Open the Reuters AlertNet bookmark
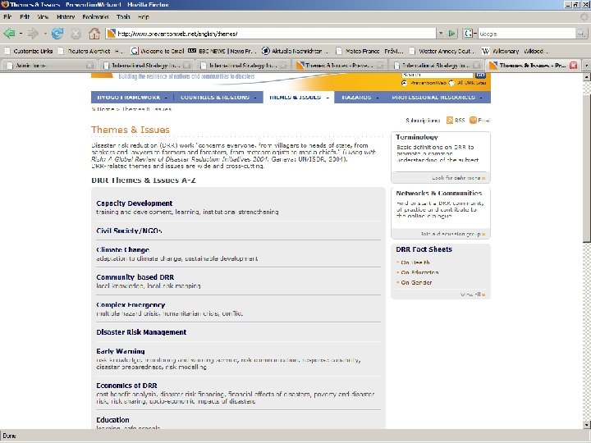This screenshot has height=443, width=591. coord(90,51)
